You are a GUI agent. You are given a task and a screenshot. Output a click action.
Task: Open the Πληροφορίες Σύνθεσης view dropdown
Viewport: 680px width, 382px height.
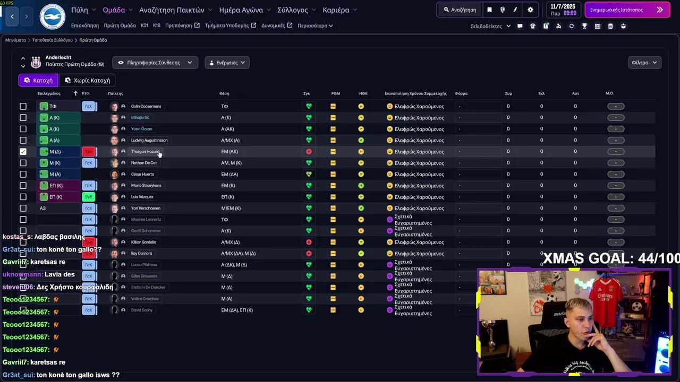pos(155,63)
